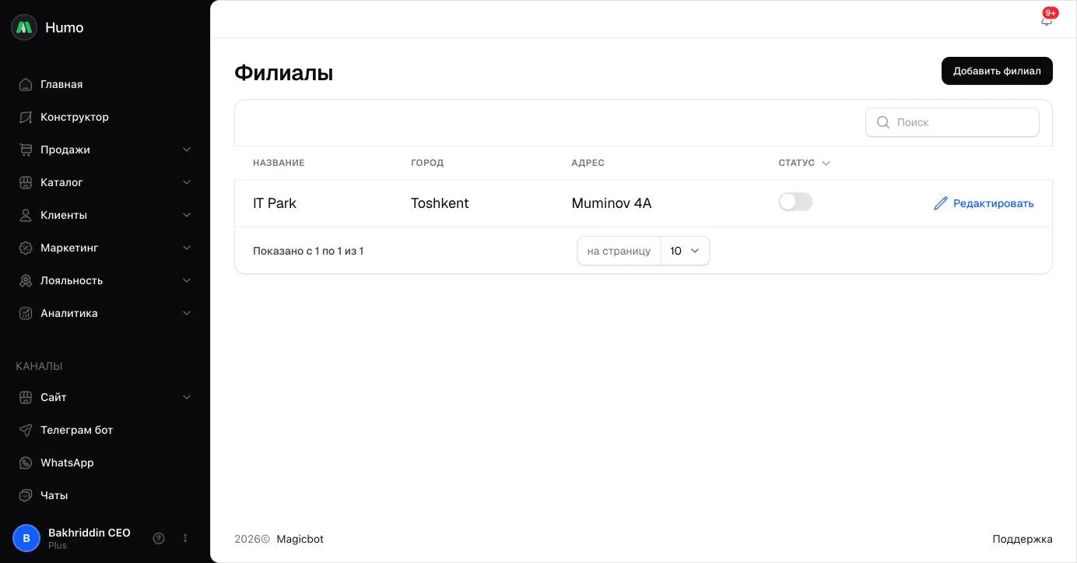
Task: Click the Humo logo icon
Action: [24, 27]
